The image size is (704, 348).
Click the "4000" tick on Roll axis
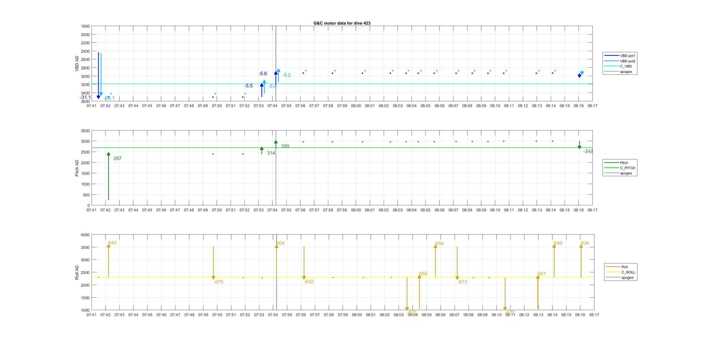85,235
